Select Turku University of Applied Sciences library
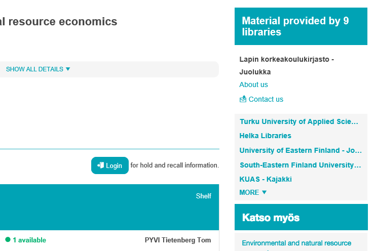The image size is (375, 251). click(298, 121)
